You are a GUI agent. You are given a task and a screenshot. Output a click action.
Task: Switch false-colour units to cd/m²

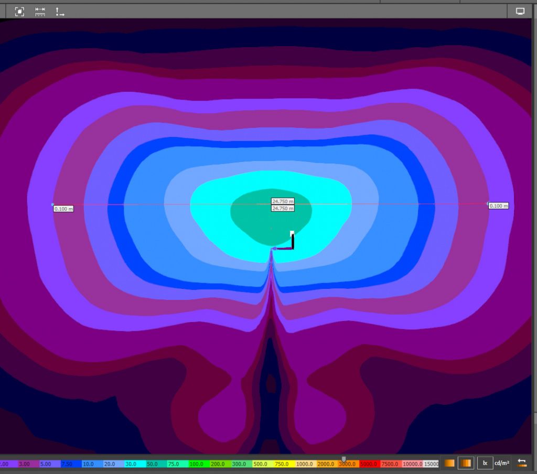tap(502, 464)
